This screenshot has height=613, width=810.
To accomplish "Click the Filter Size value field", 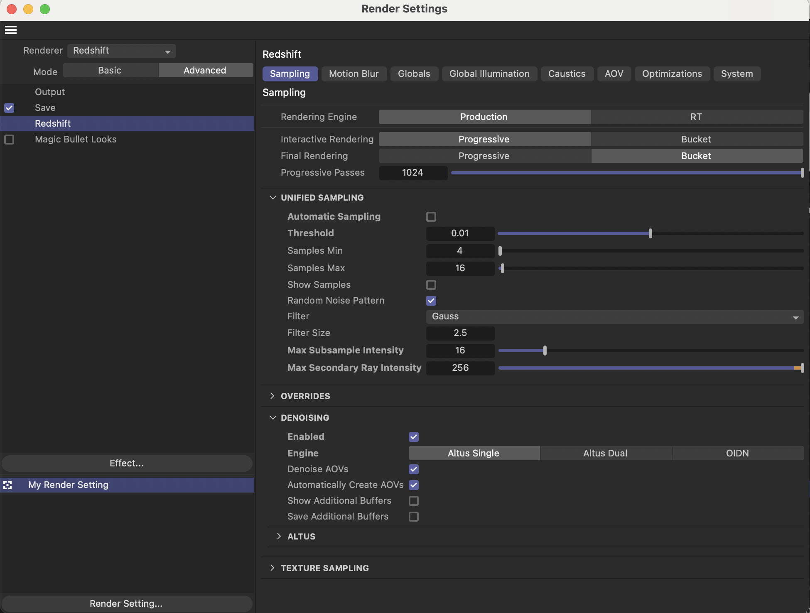I will coord(460,333).
